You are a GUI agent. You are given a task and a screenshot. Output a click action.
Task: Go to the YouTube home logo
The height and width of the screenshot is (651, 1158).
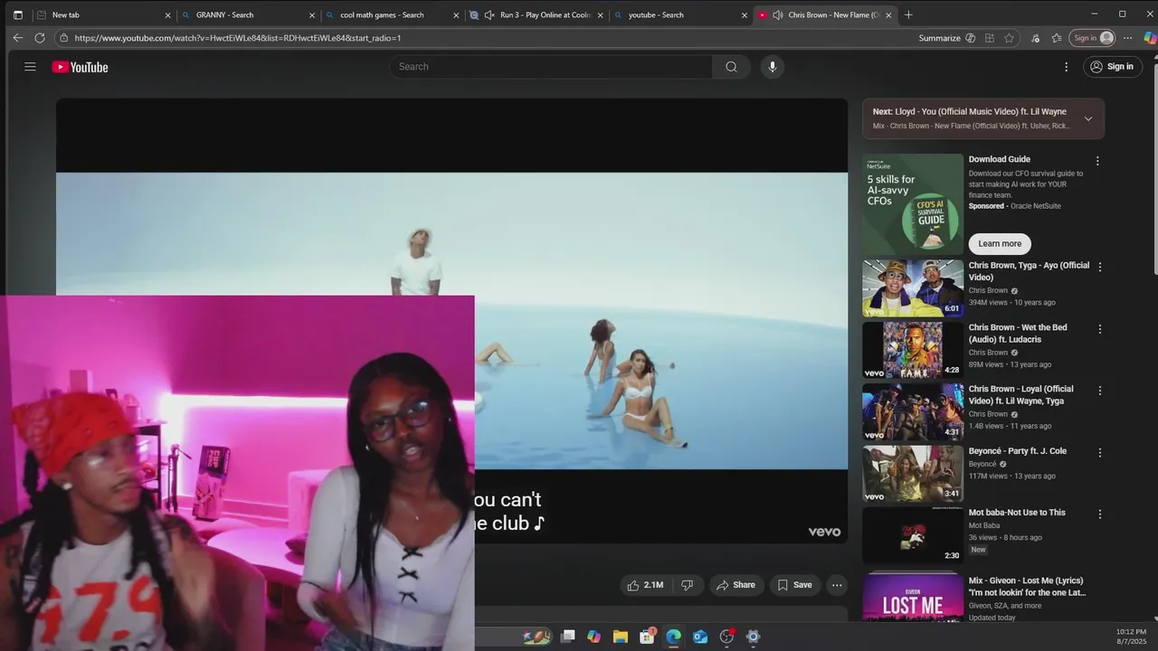80,67
